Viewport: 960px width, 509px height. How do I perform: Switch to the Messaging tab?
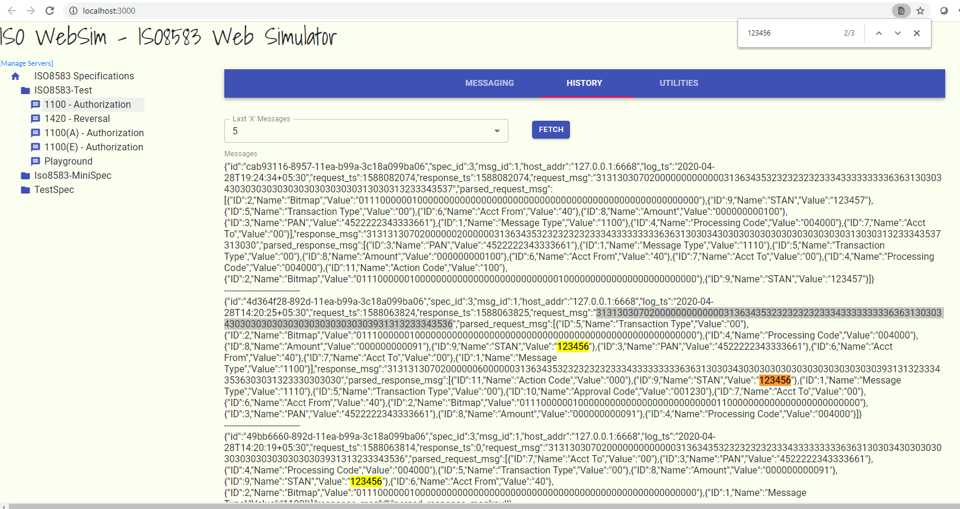pos(489,83)
